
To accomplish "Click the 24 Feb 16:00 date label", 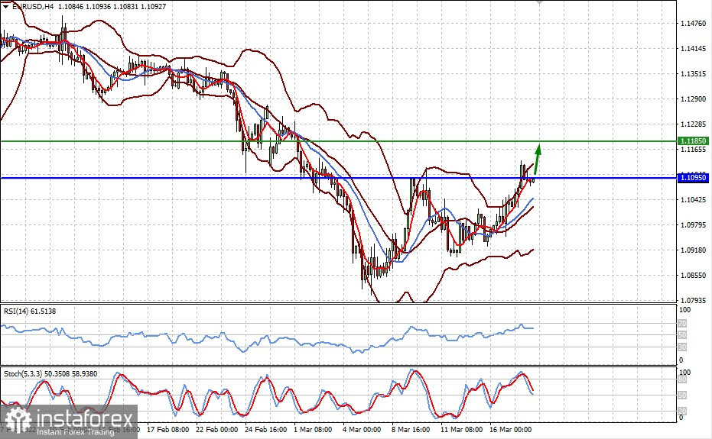I will click(265, 430).
